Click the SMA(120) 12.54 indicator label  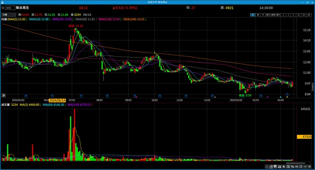(110, 19)
